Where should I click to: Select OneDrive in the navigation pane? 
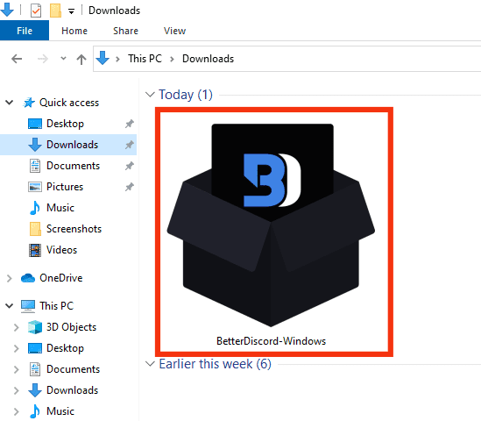click(x=61, y=278)
